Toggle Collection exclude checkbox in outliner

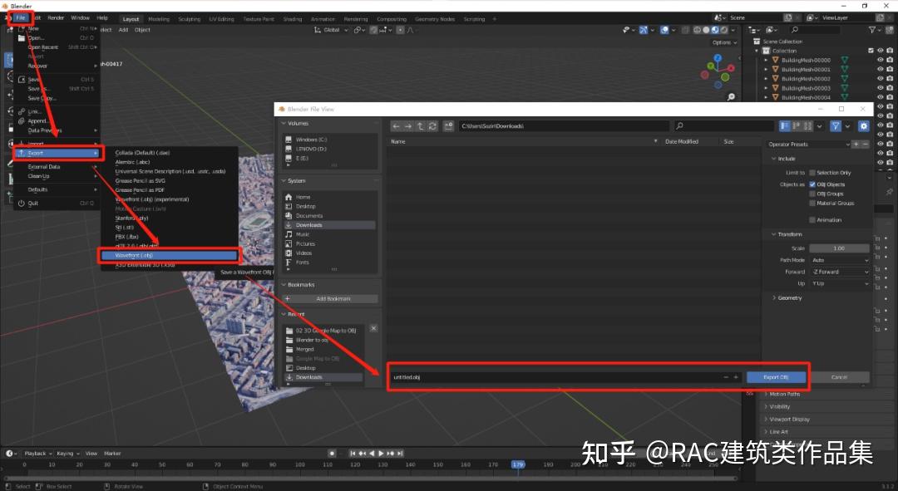pos(871,51)
